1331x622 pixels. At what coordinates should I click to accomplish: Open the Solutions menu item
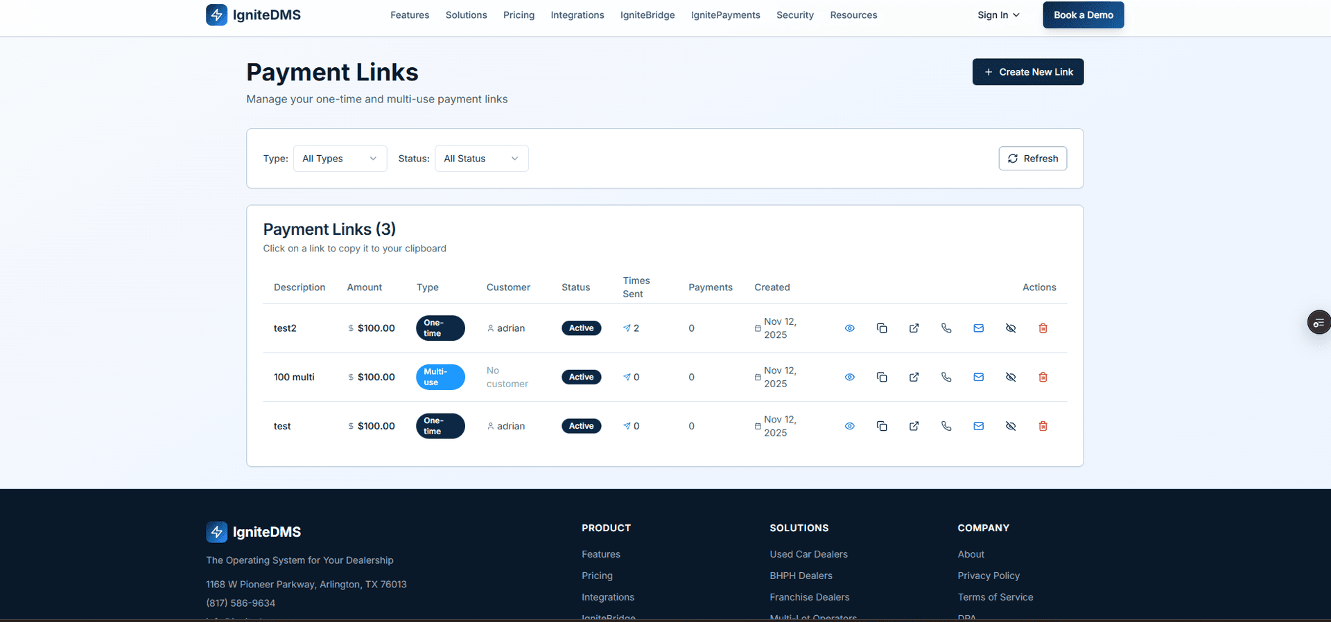466,15
